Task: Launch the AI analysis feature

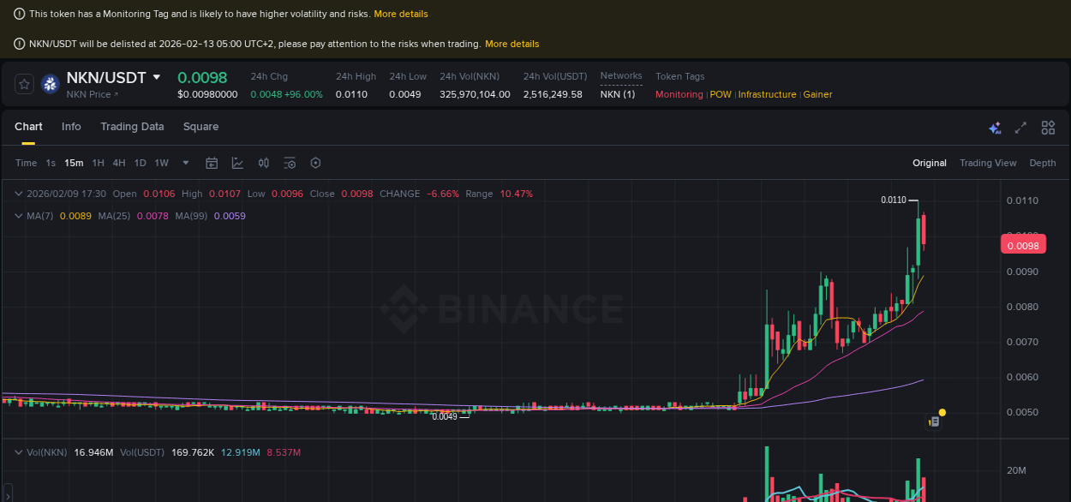Action: click(995, 127)
